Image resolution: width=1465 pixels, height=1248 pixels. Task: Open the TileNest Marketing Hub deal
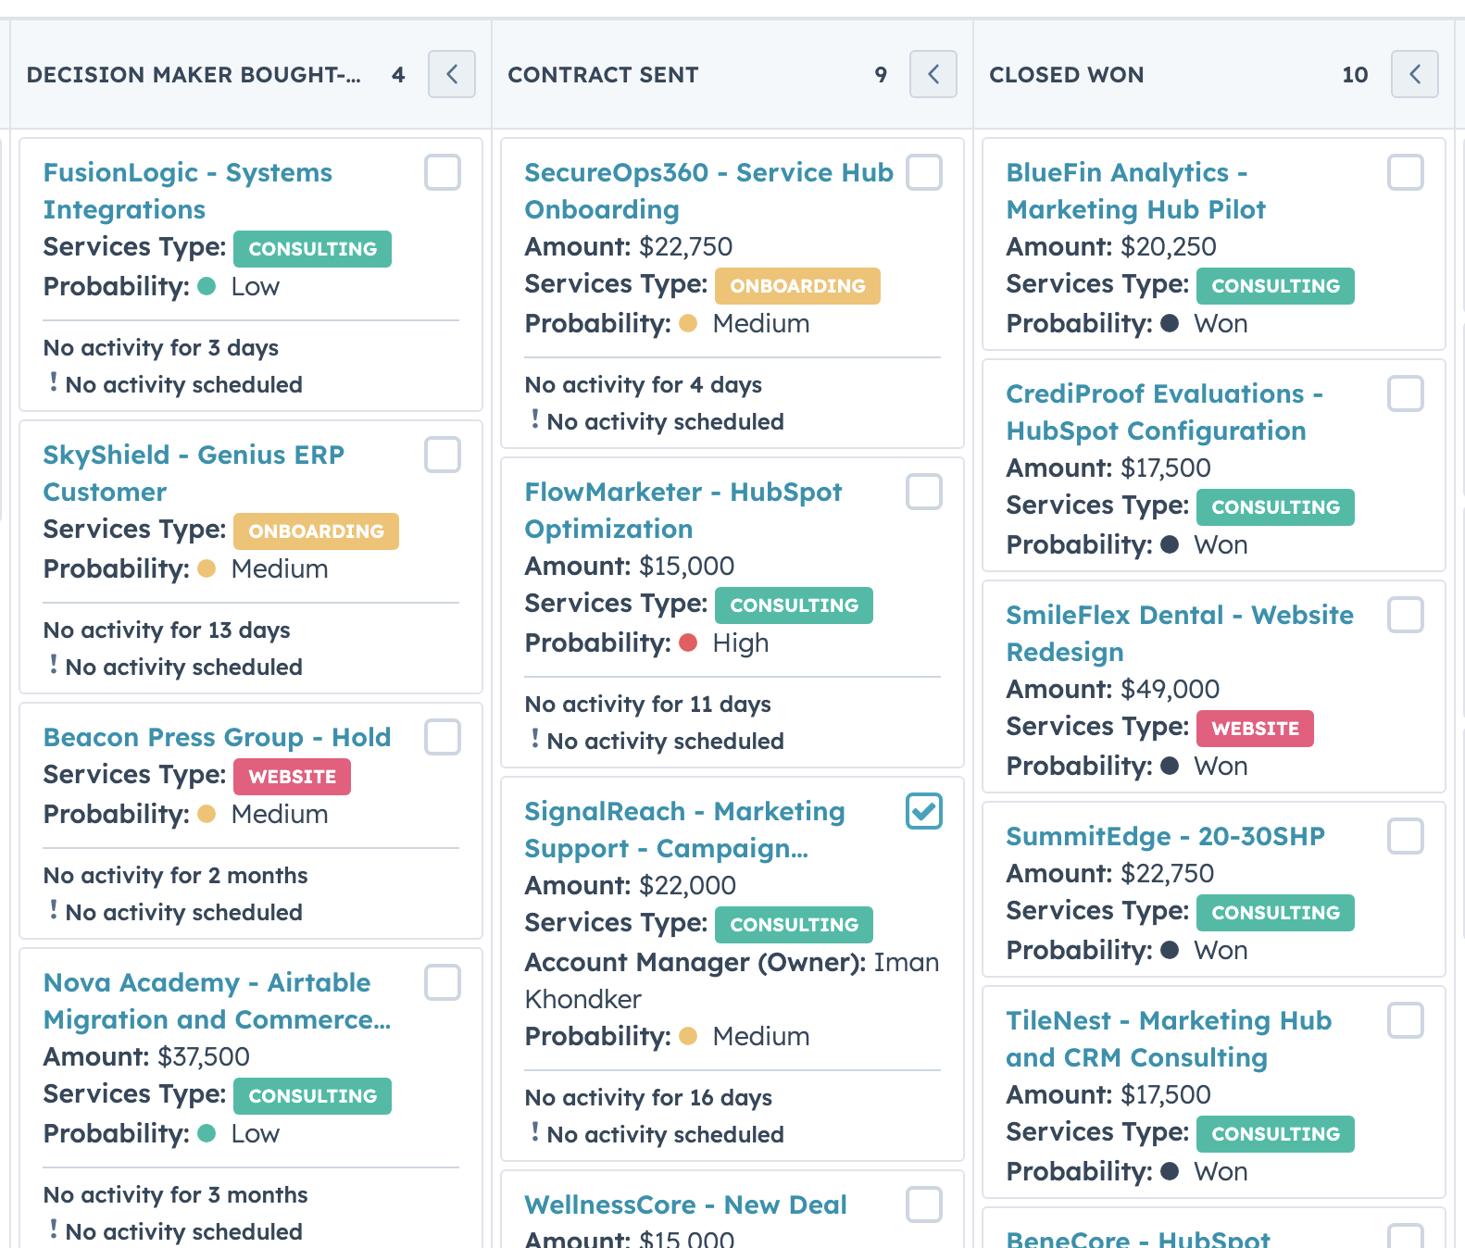click(x=1169, y=1039)
